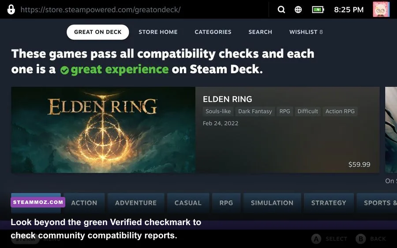The image size is (397, 248).
Task: Filter by the Strategy genre
Action: (x=329, y=203)
